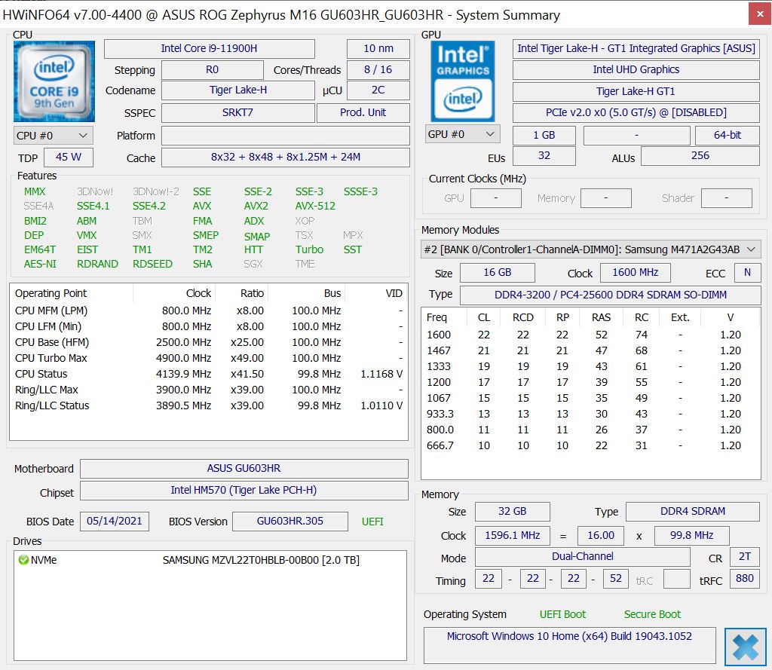Click the Intel UHD Graphics field
This screenshot has height=670, width=772.
(636, 70)
